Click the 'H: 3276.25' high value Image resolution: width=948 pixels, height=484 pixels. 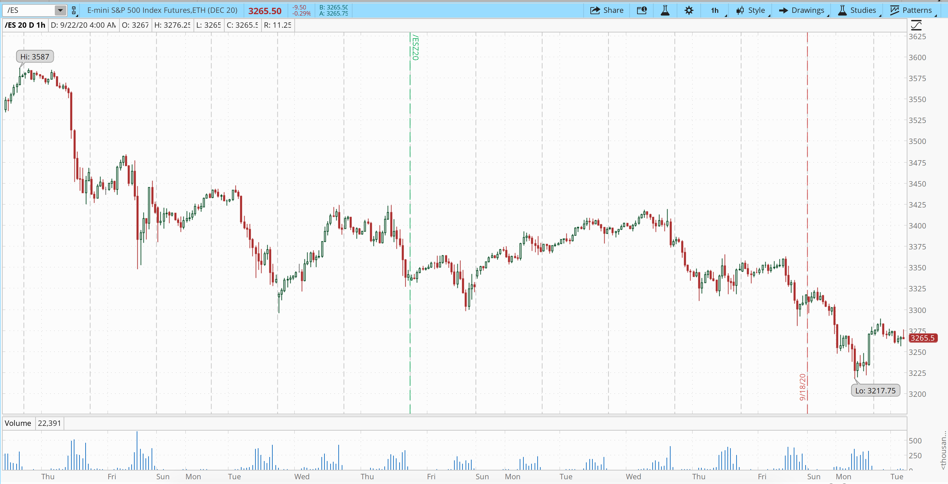point(172,25)
